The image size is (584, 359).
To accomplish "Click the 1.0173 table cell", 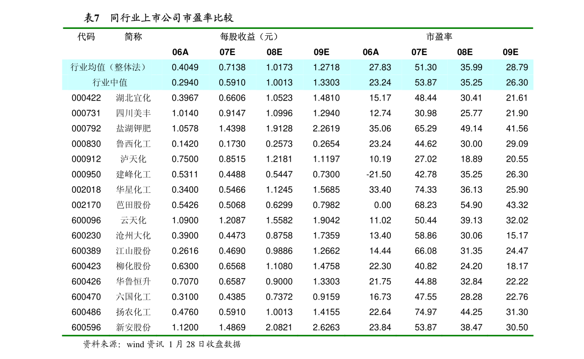I will 279,67.
